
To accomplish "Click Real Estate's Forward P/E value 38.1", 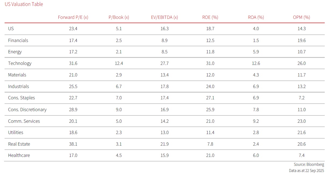I will coord(73,144).
